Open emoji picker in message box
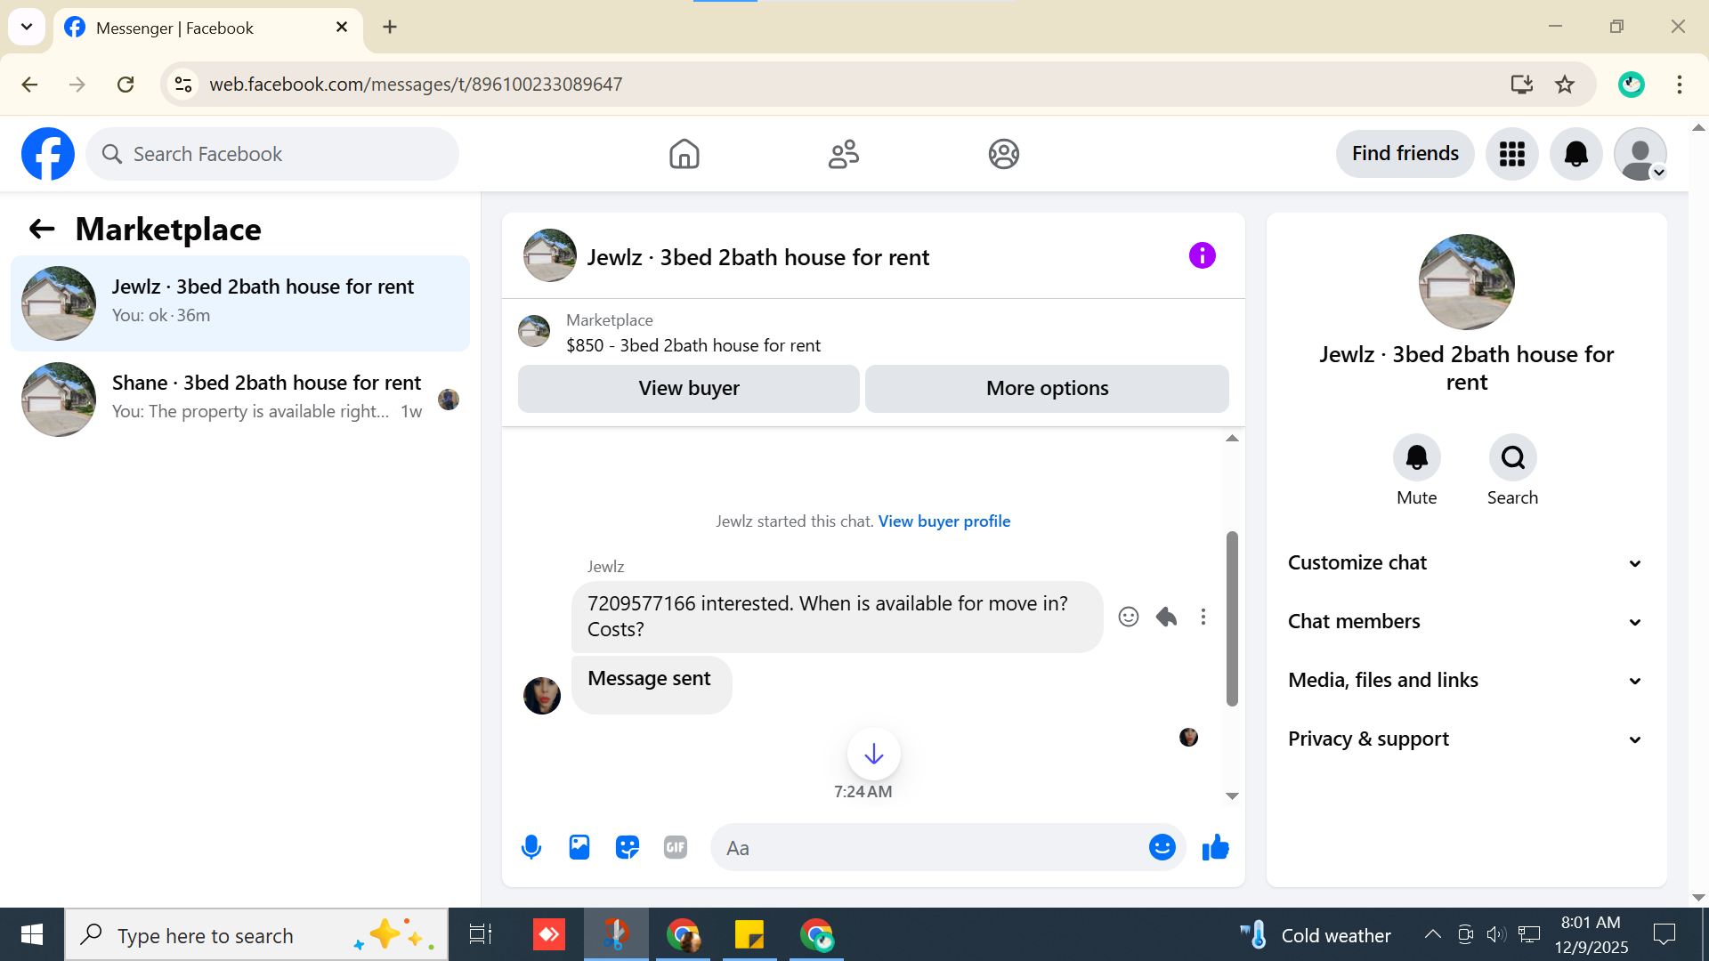Screen dimensions: 1709x961 (x=1162, y=847)
